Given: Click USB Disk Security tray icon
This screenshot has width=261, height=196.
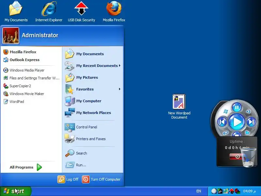Looking at the screenshot, I should pos(232,191).
